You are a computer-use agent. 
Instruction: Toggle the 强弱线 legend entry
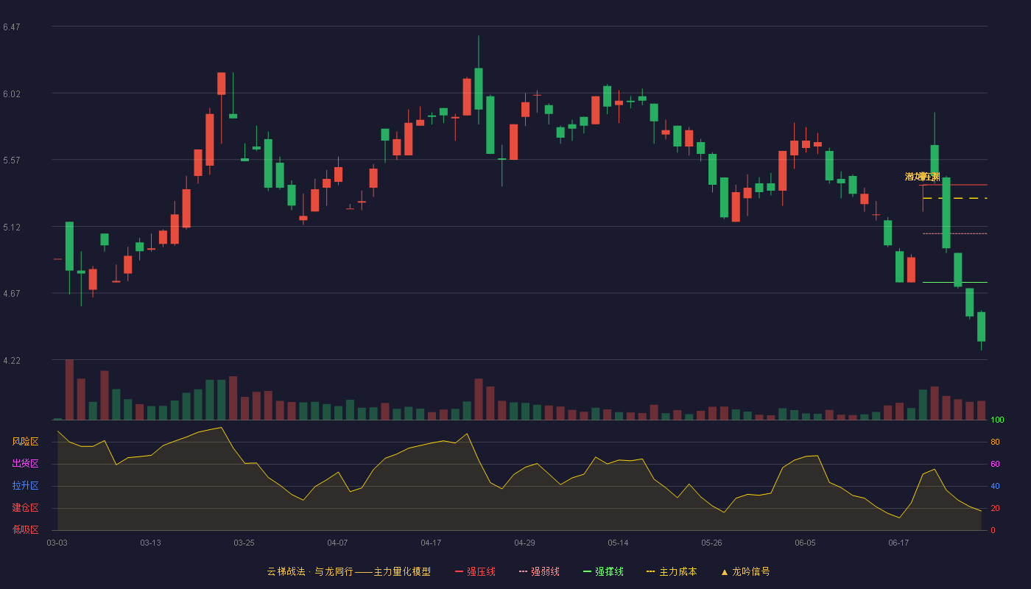point(539,571)
